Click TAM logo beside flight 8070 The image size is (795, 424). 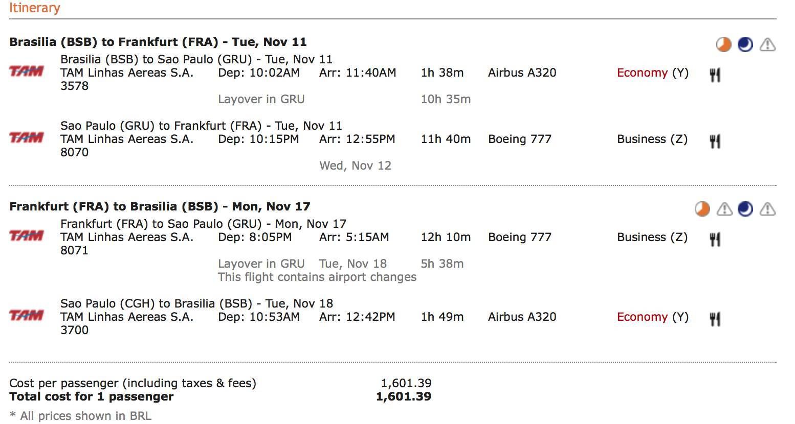click(27, 137)
